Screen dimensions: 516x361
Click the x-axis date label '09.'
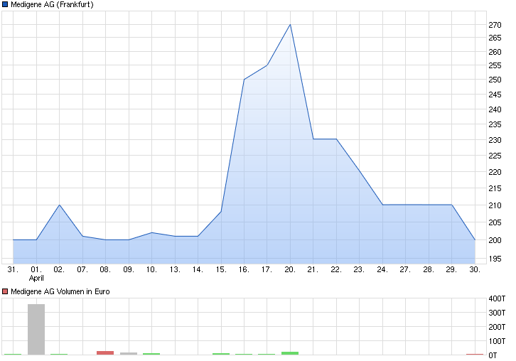click(x=129, y=269)
